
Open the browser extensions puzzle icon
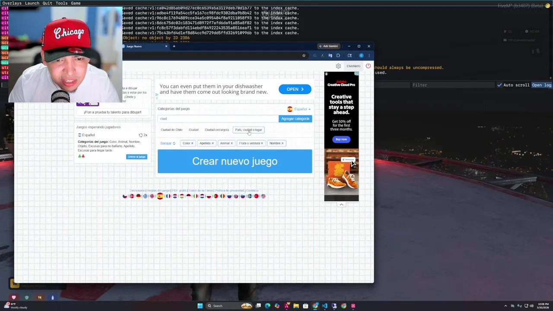(x=338, y=55)
